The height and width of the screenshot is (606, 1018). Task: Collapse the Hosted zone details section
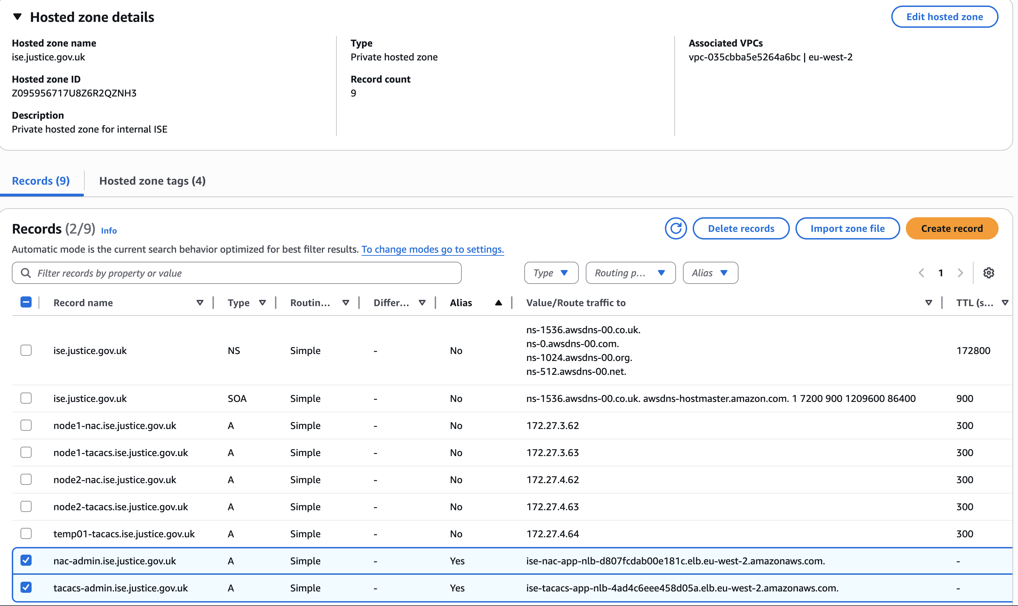pyautogui.click(x=17, y=17)
